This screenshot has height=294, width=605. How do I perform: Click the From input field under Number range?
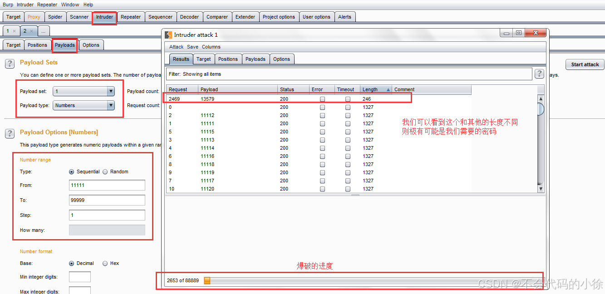107,185
